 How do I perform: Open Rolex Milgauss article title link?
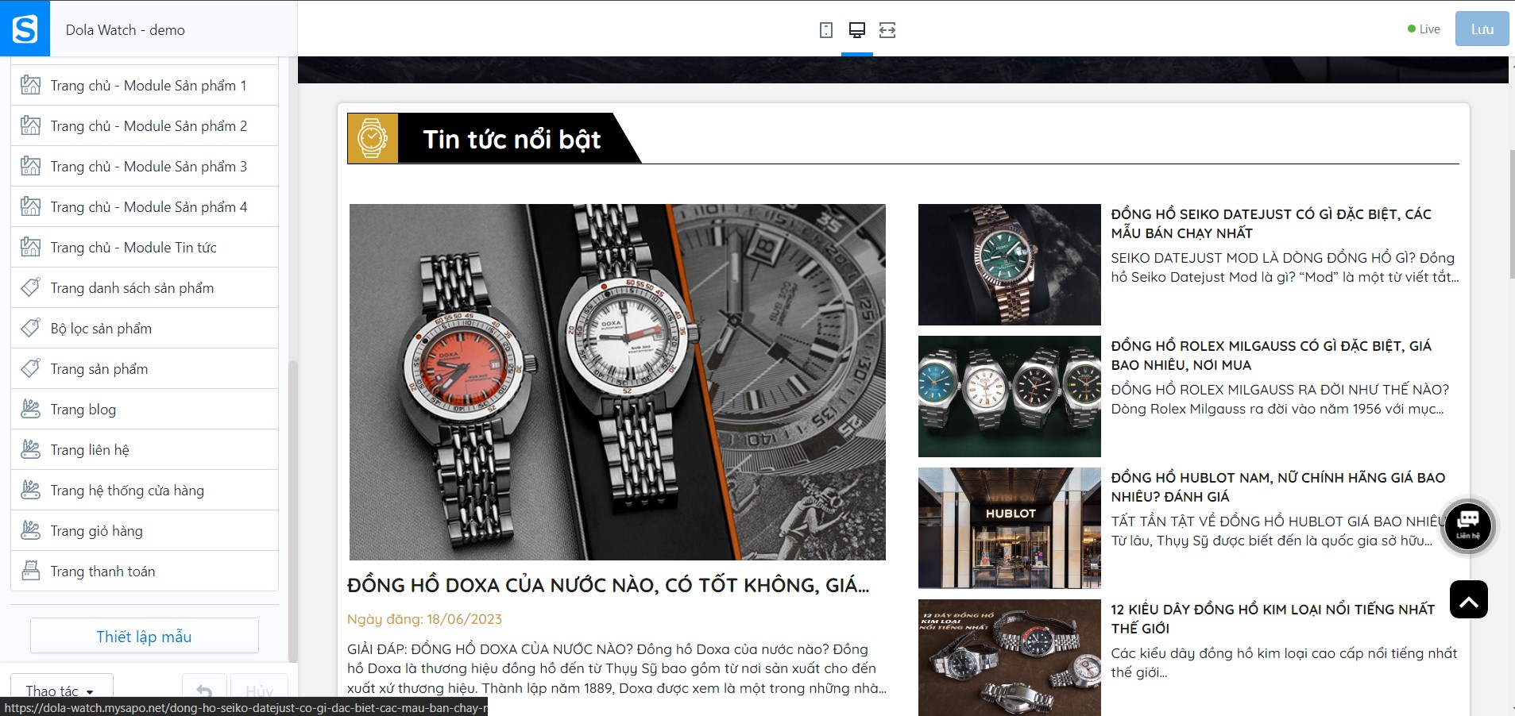(1270, 355)
